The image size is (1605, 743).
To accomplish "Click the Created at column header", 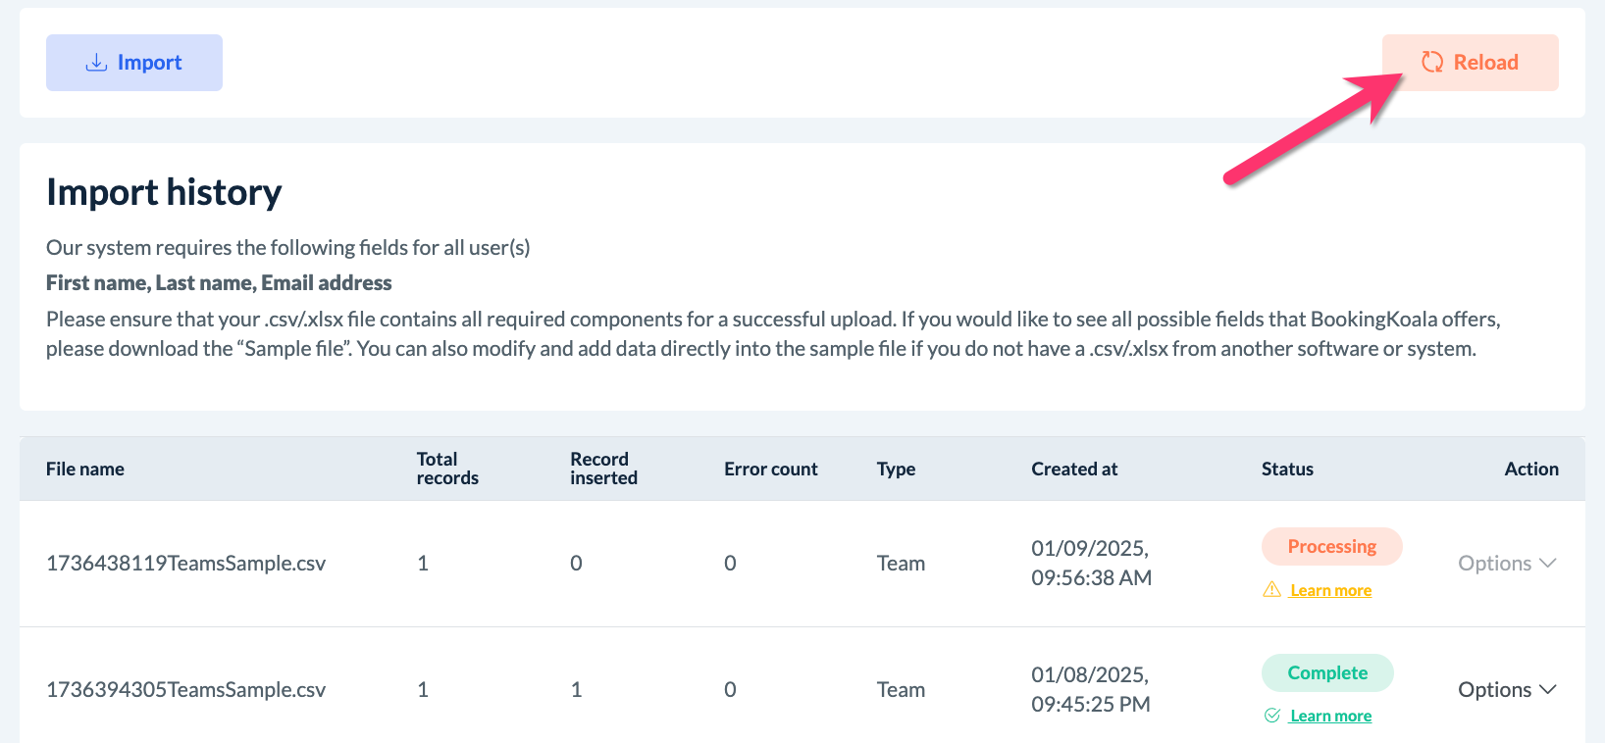I will click(x=1074, y=469).
